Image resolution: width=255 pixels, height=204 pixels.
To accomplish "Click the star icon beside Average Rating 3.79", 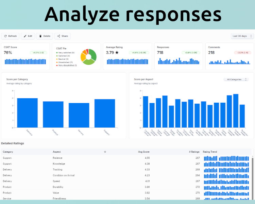I will [x=117, y=53].
